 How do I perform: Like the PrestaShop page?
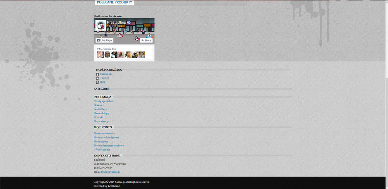click(104, 40)
